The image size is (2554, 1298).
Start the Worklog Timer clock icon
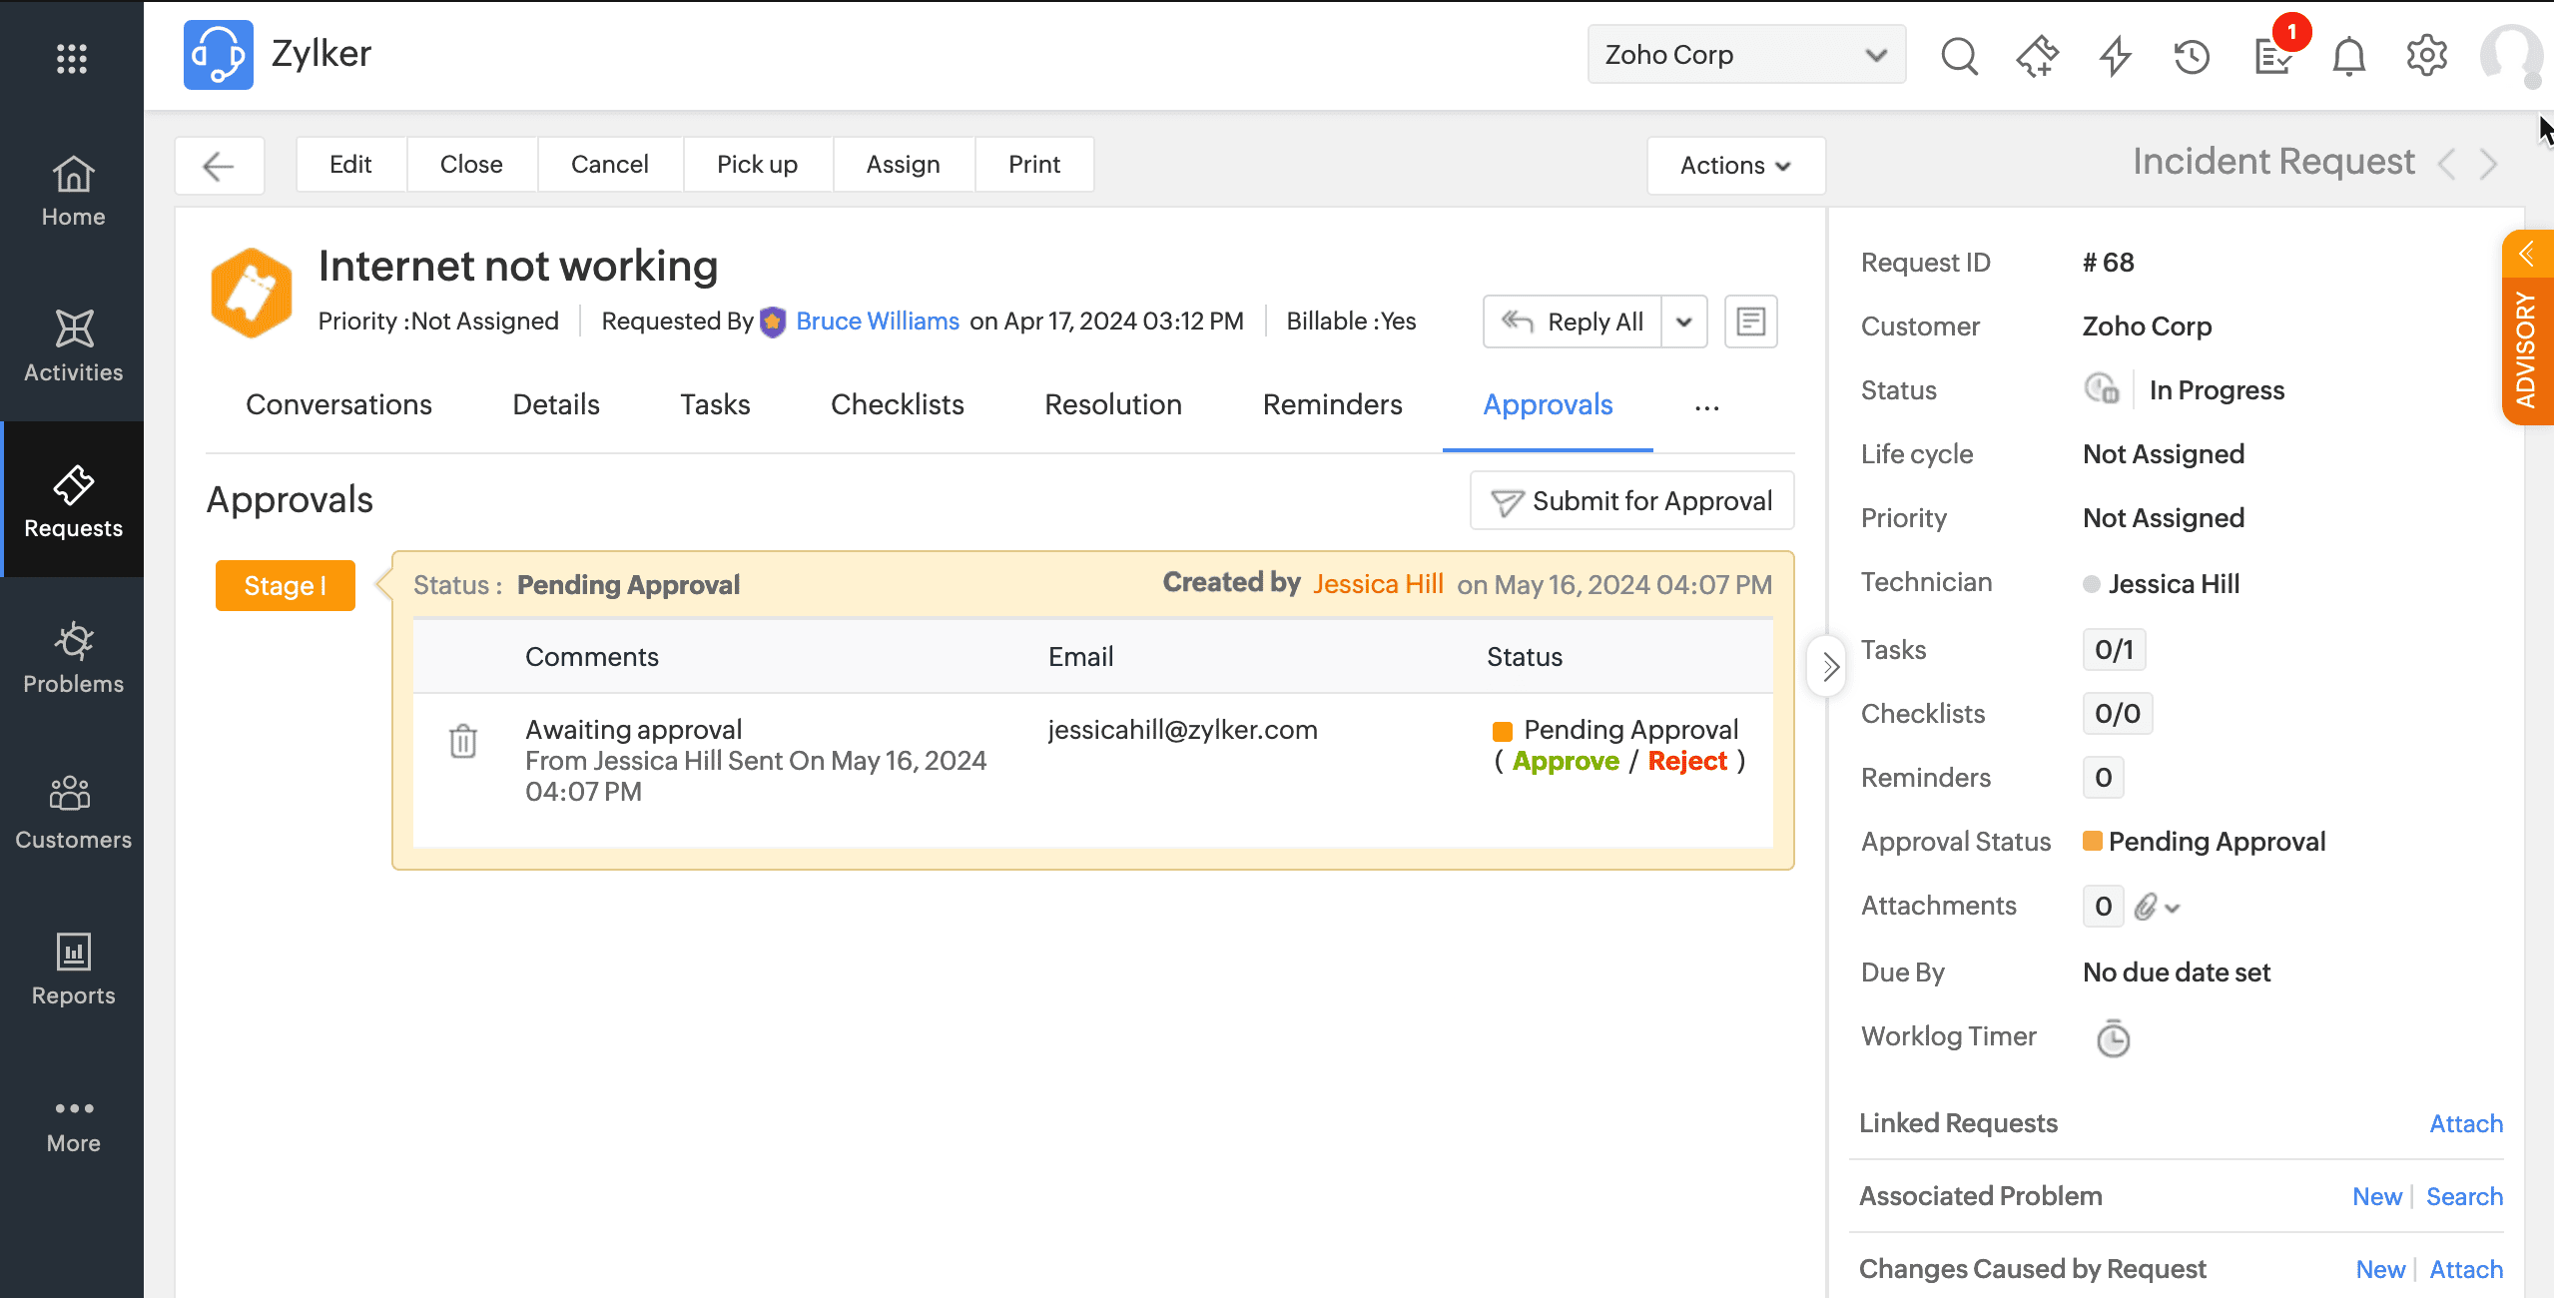point(2113,1038)
